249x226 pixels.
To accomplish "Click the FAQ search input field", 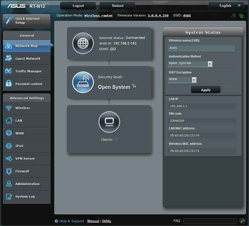I will pyautogui.click(x=210, y=221).
